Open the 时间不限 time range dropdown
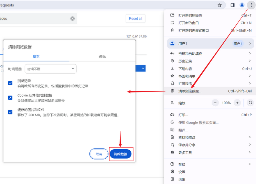This screenshot has height=184, width=256. pos(51,69)
